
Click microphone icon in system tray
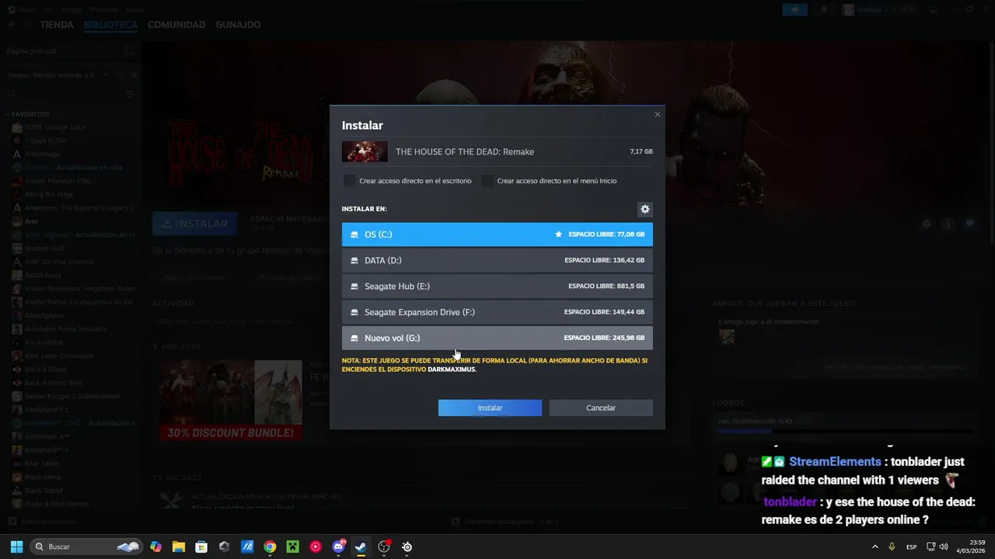click(892, 547)
